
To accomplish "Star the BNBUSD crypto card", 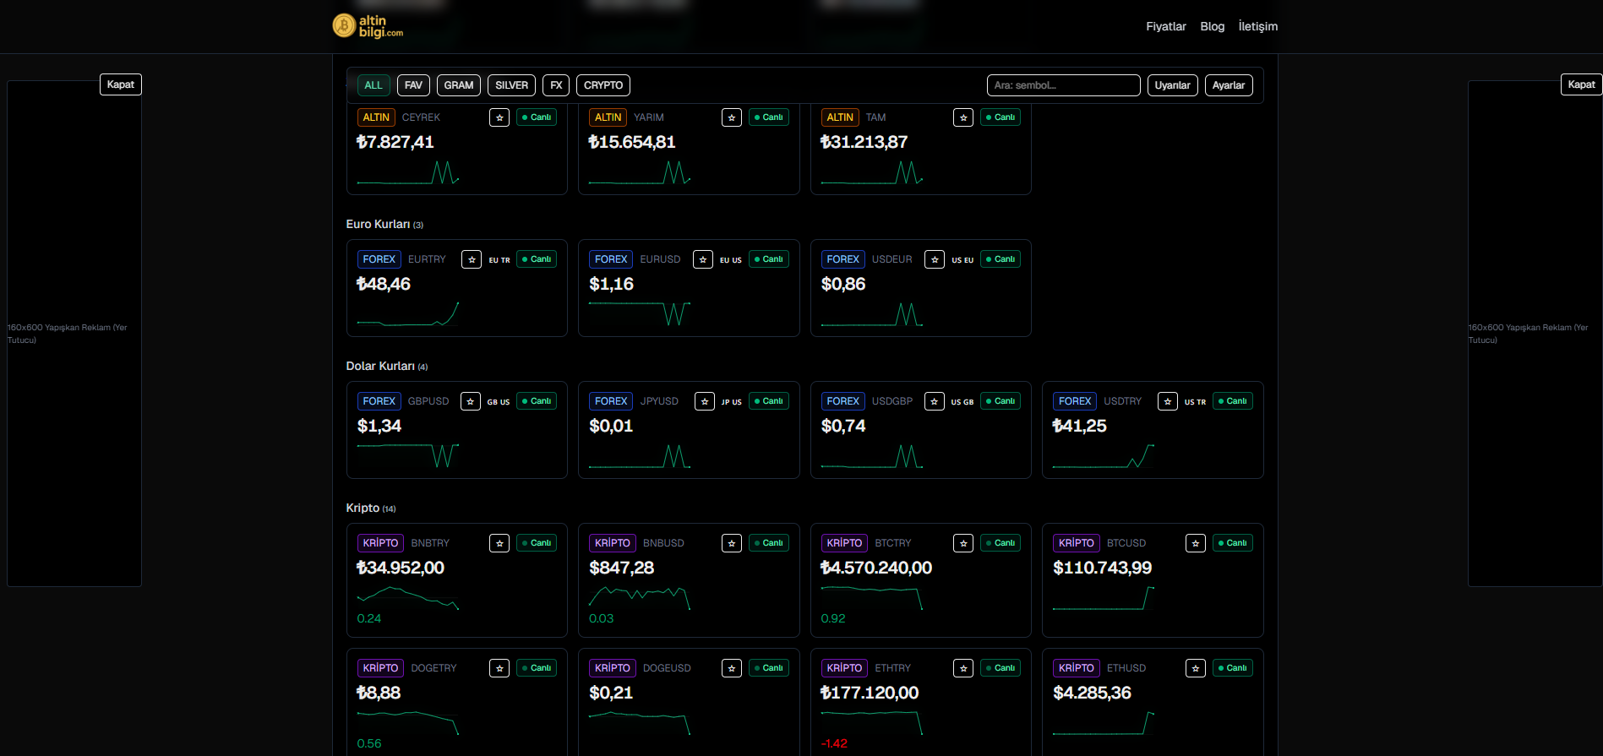I will pos(732,543).
